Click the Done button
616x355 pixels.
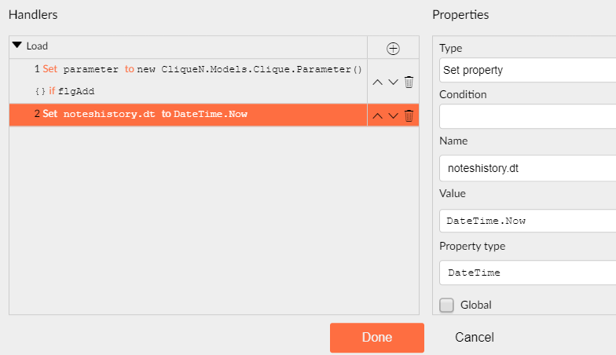click(377, 338)
